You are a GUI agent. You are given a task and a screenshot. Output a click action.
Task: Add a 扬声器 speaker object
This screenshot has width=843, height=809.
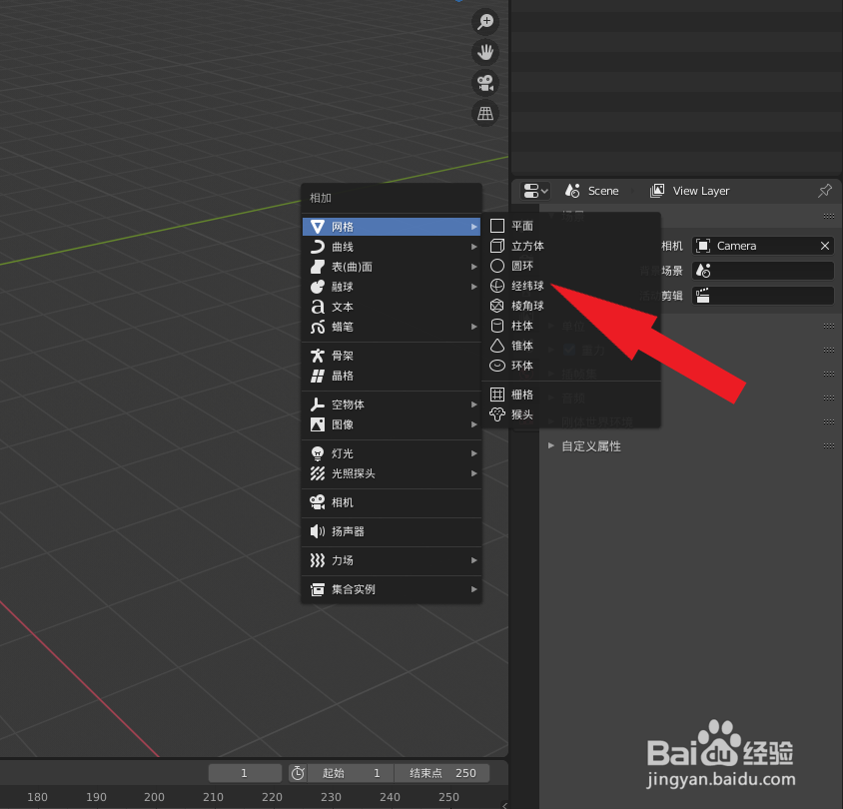pos(392,531)
